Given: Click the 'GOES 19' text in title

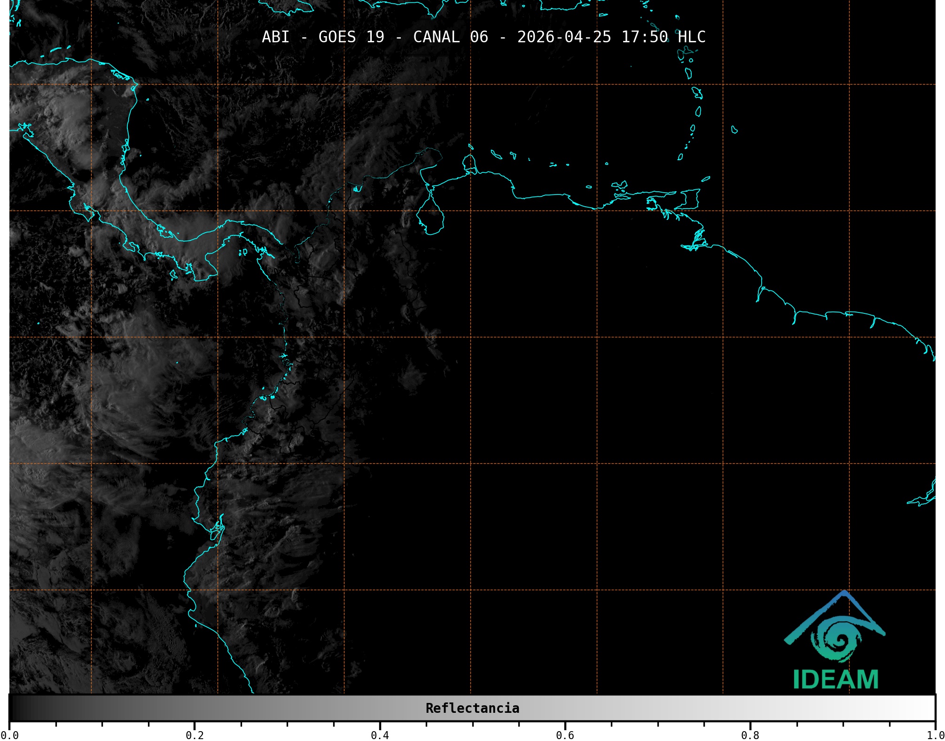Looking at the screenshot, I should tap(351, 37).
